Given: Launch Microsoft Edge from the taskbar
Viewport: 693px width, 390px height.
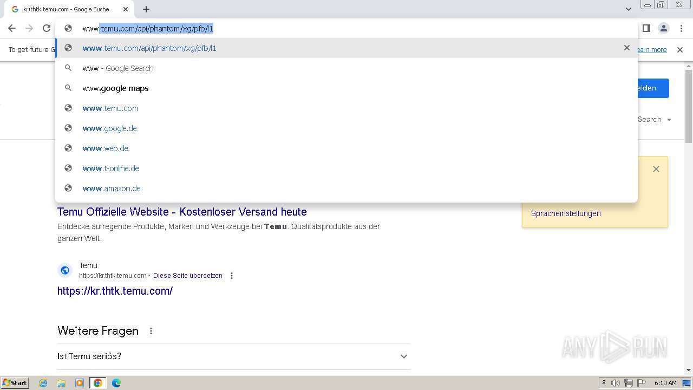Looking at the screenshot, I should pos(116,383).
